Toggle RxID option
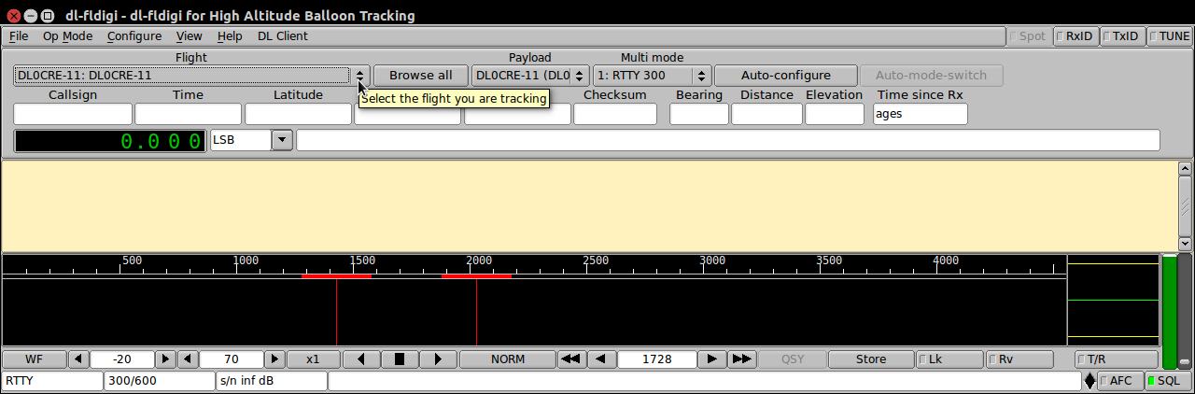This screenshot has width=1195, height=394. [x=1075, y=36]
